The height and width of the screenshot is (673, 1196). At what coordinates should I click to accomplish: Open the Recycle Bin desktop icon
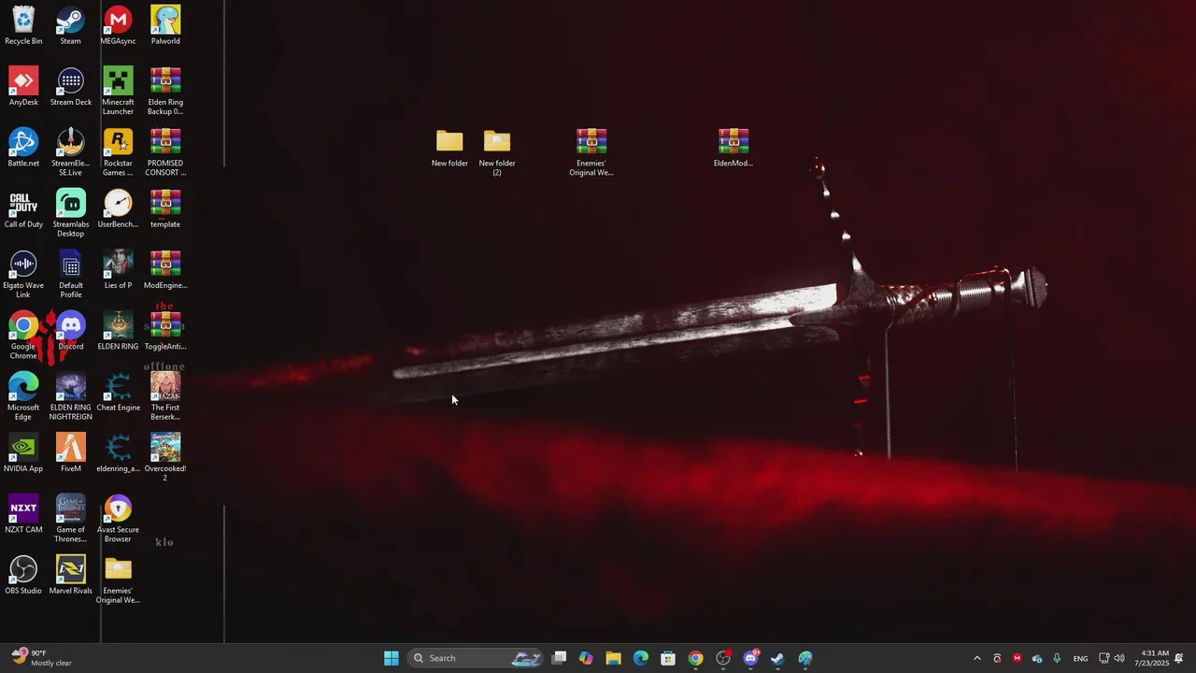click(23, 25)
